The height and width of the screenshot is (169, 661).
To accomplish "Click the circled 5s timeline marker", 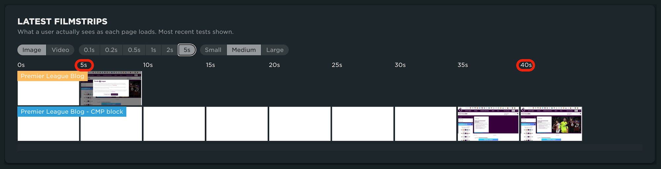I will tap(84, 65).
